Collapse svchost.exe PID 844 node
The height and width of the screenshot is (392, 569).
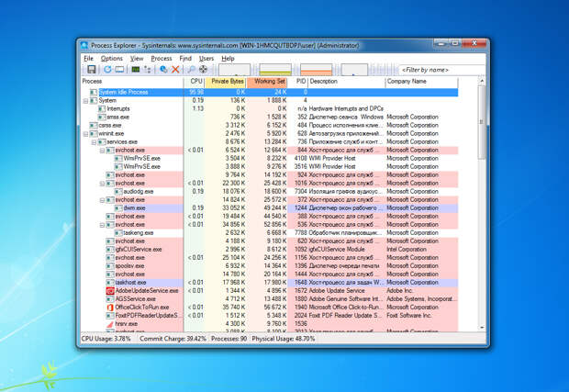(x=103, y=151)
